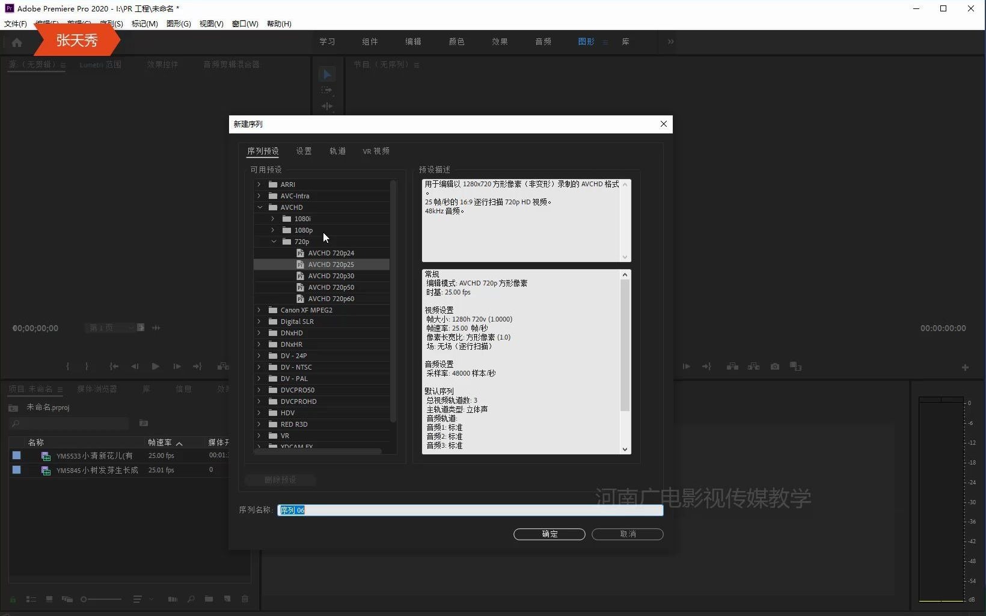Click the Lift button in program monitor
Screen dimensions: 986x616
tap(732, 367)
